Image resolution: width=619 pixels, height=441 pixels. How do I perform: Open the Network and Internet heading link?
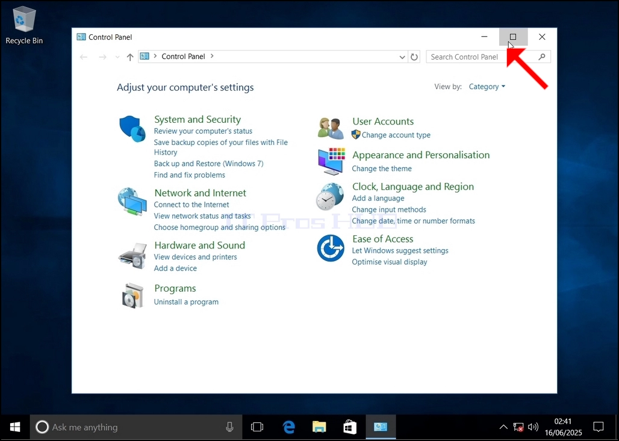coord(200,193)
